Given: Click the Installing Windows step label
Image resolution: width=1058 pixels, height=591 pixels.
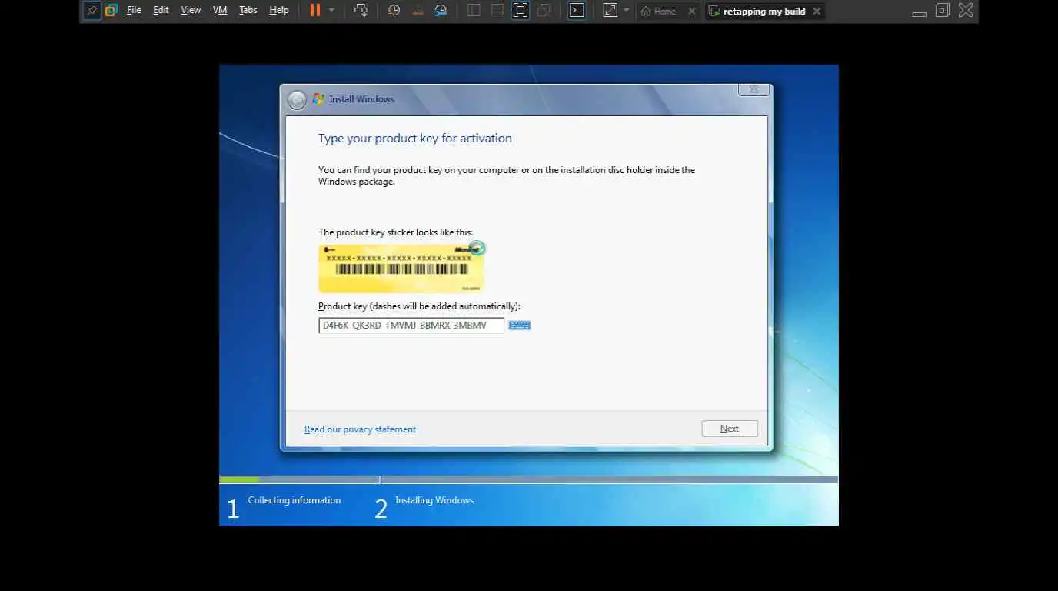Looking at the screenshot, I should click(434, 500).
